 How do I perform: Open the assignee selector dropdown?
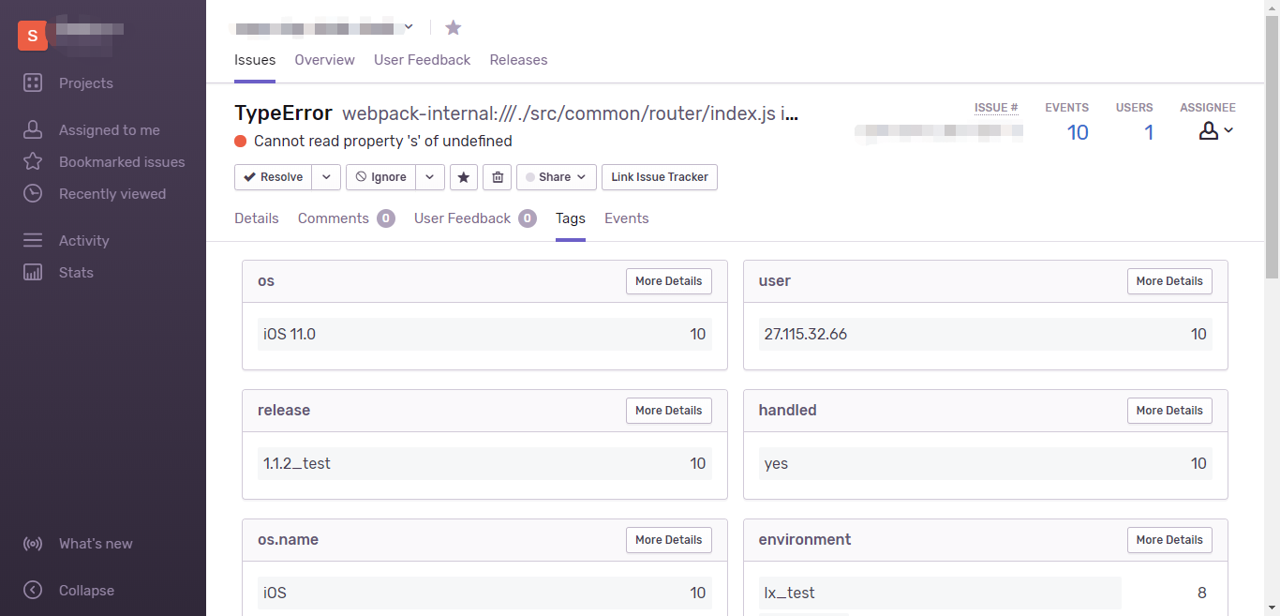(1216, 132)
